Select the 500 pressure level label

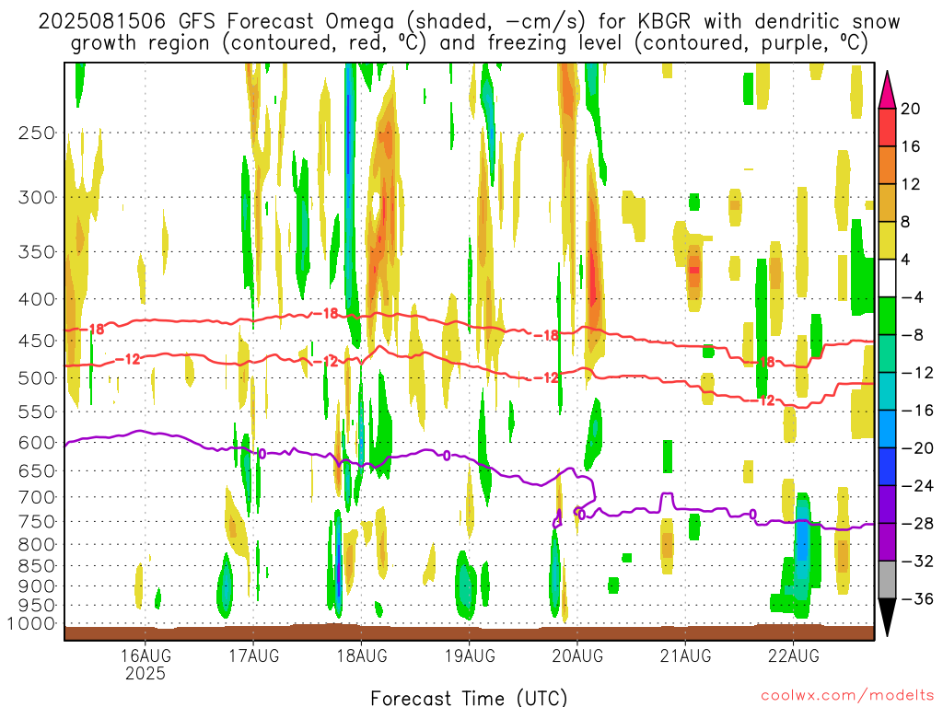pos(37,378)
